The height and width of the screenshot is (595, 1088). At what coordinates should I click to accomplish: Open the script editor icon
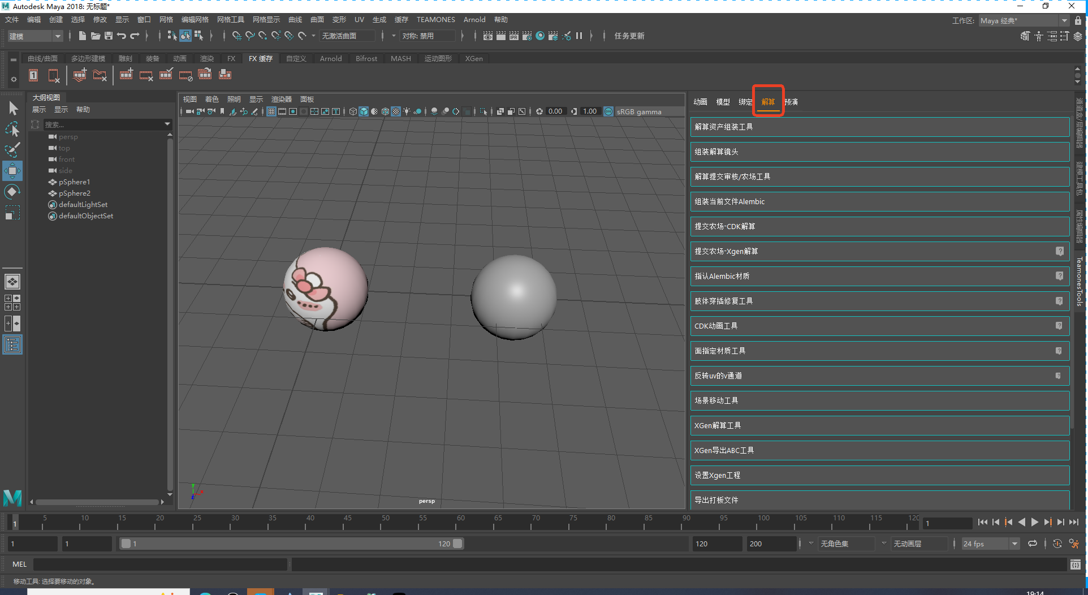pos(1075,564)
